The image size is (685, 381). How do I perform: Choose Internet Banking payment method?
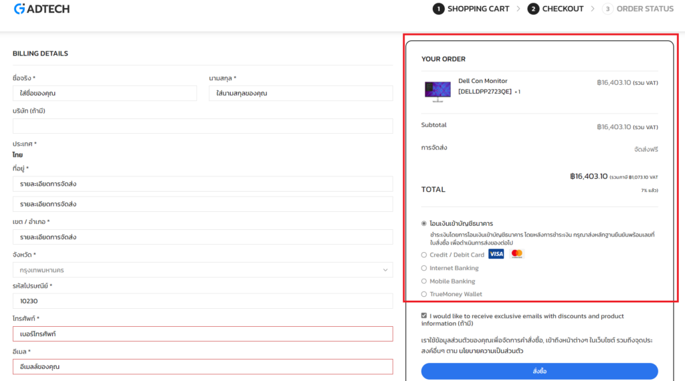(424, 268)
